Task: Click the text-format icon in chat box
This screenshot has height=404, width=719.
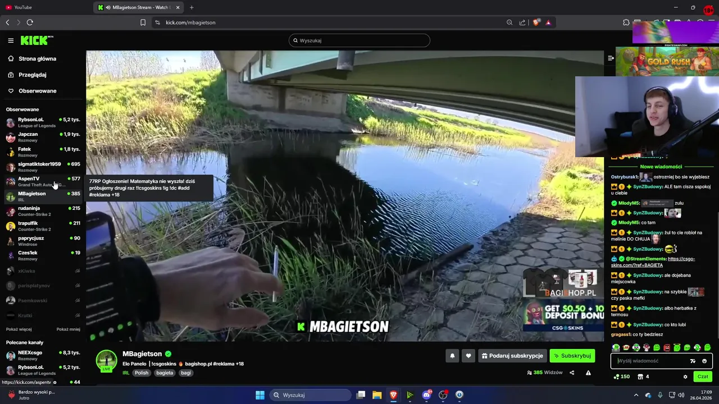Action: click(693, 361)
